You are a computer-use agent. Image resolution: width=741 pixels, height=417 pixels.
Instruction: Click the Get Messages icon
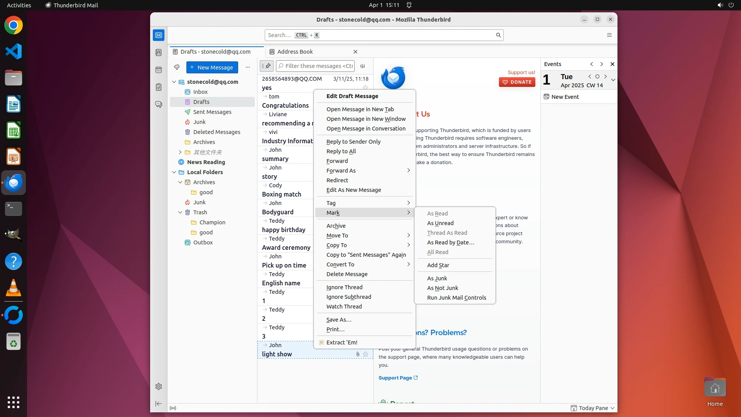click(x=177, y=67)
